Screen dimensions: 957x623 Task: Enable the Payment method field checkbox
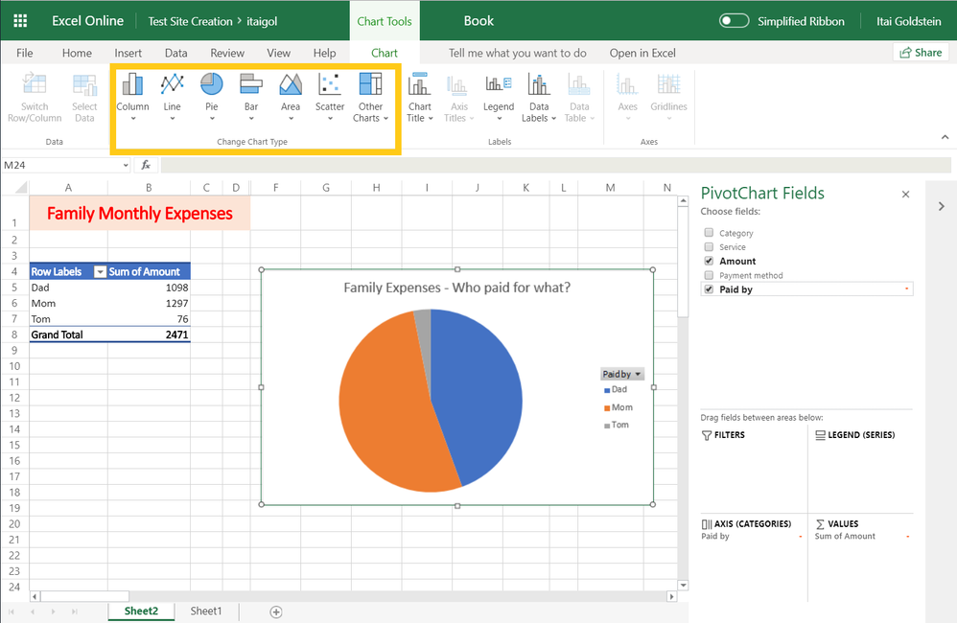pyautogui.click(x=709, y=275)
